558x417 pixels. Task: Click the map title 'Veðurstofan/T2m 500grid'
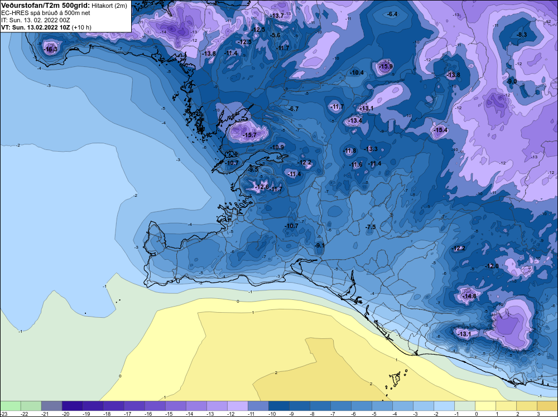[45, 6]
